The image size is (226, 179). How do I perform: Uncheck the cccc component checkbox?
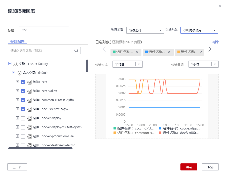(x=23, y=82)
